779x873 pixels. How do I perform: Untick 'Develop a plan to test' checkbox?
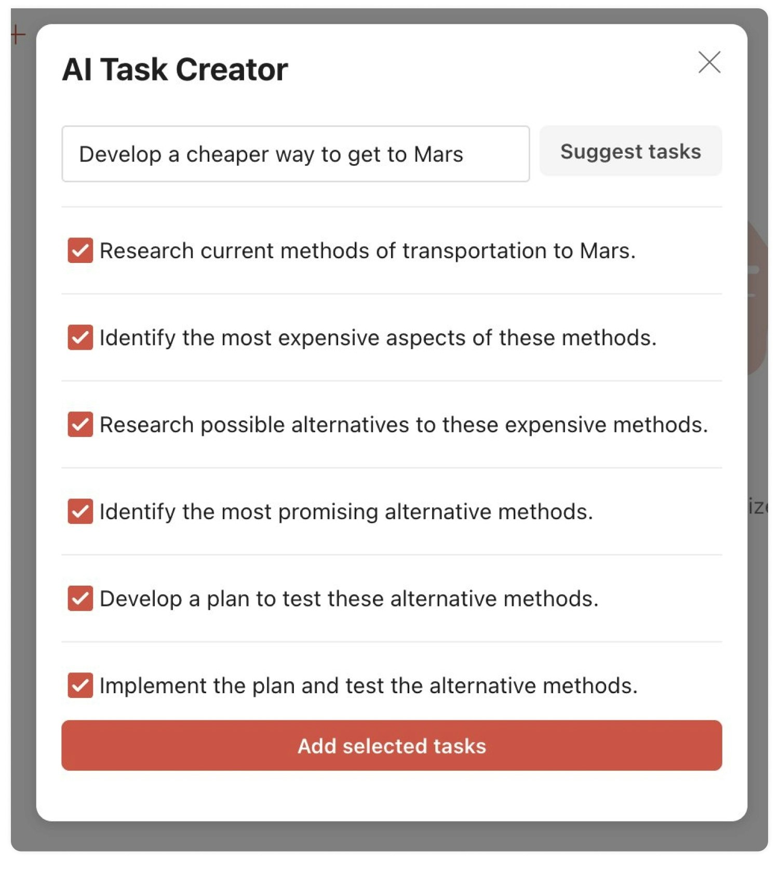[80, 598]
